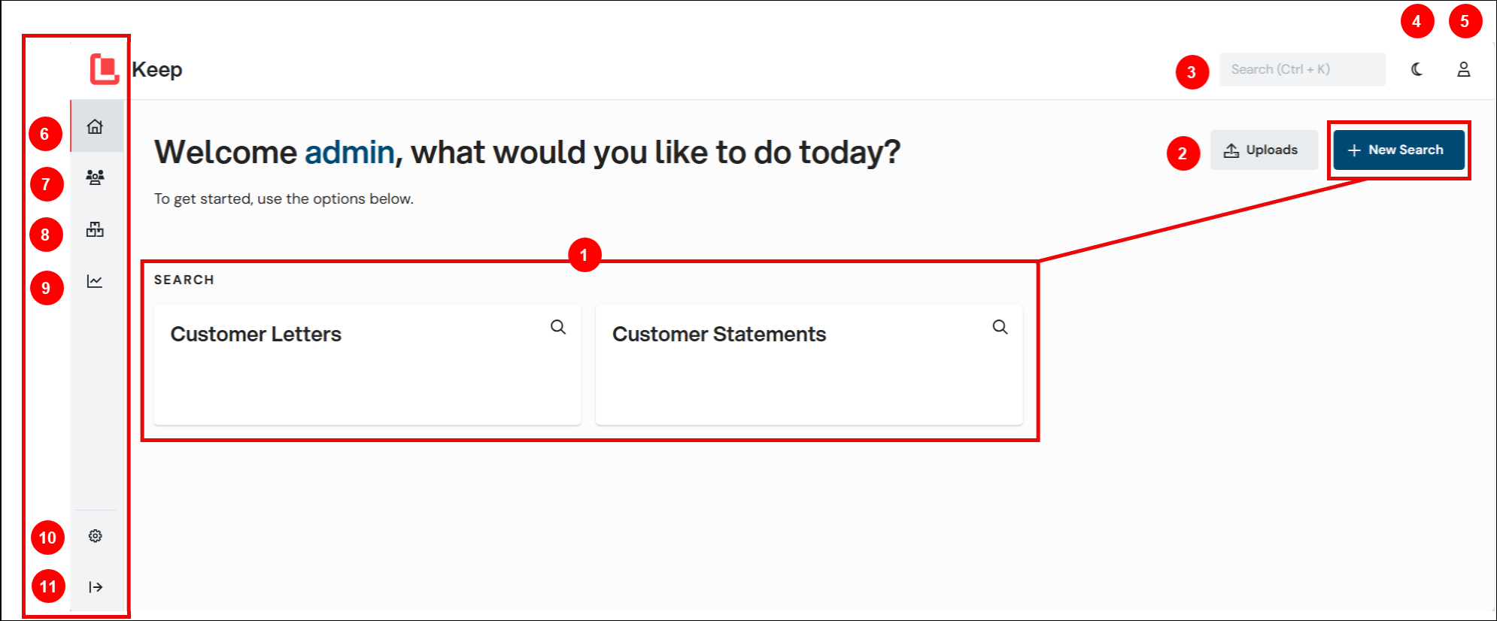
Task: Click the red Keep logo
Action: click(105, 68)
